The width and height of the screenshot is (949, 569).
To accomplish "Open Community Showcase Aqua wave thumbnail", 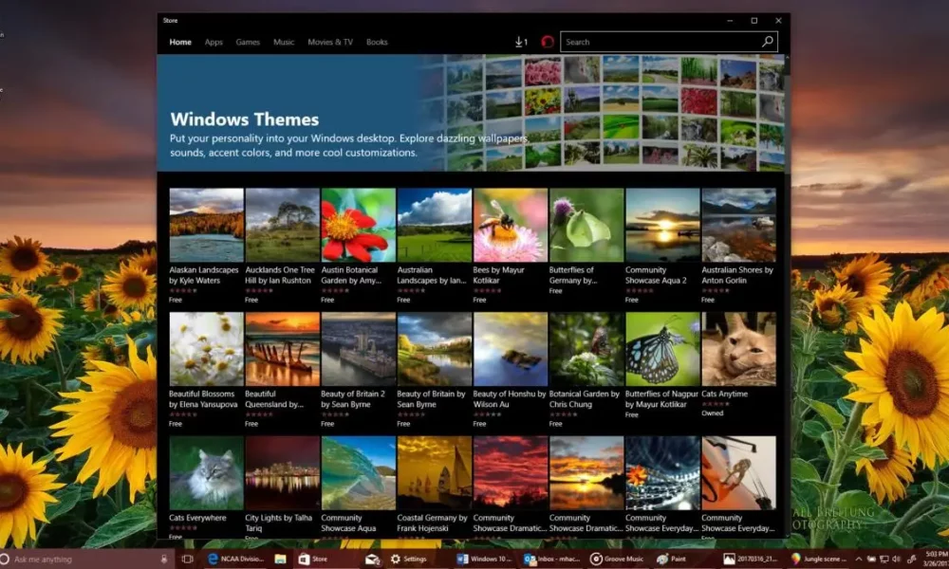I will click(359, 473).
